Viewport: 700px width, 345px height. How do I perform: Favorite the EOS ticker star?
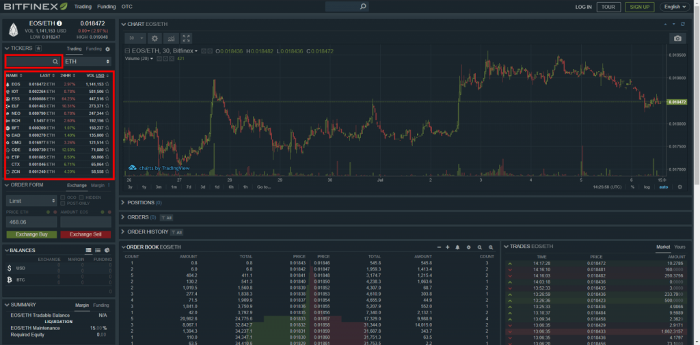(x=107, y=84)
